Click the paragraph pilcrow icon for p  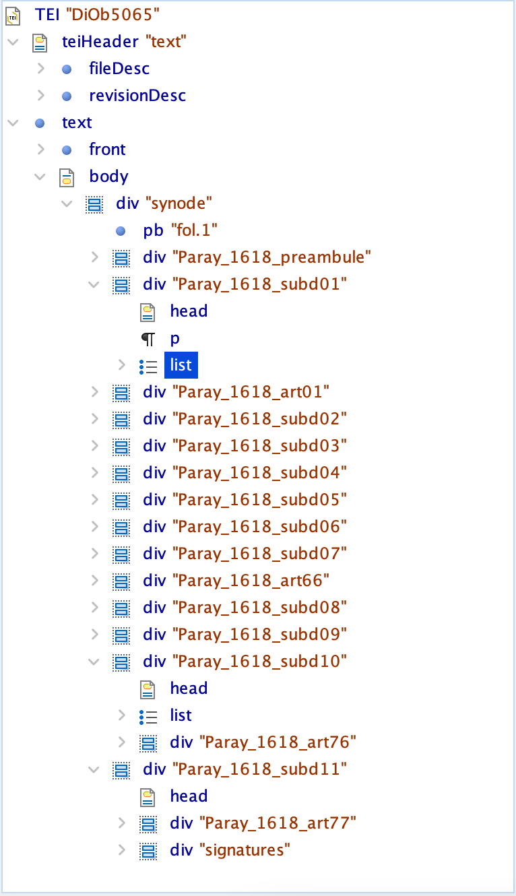[x=148, y=339]
